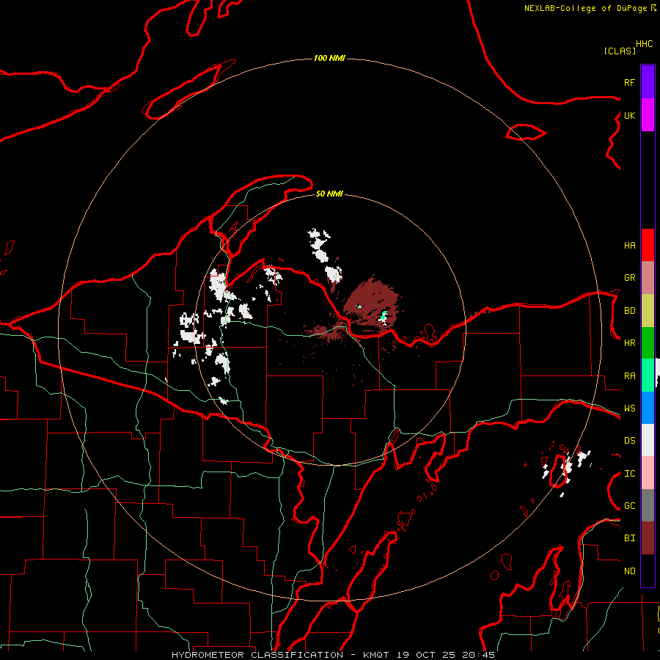Click the HR legend label text
The width and height of the screenshot is (660, 660).
[x=629, y=343]
